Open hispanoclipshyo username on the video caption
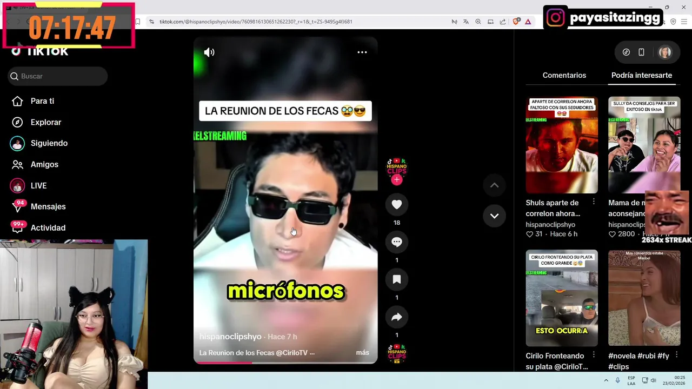 (230, 336)
